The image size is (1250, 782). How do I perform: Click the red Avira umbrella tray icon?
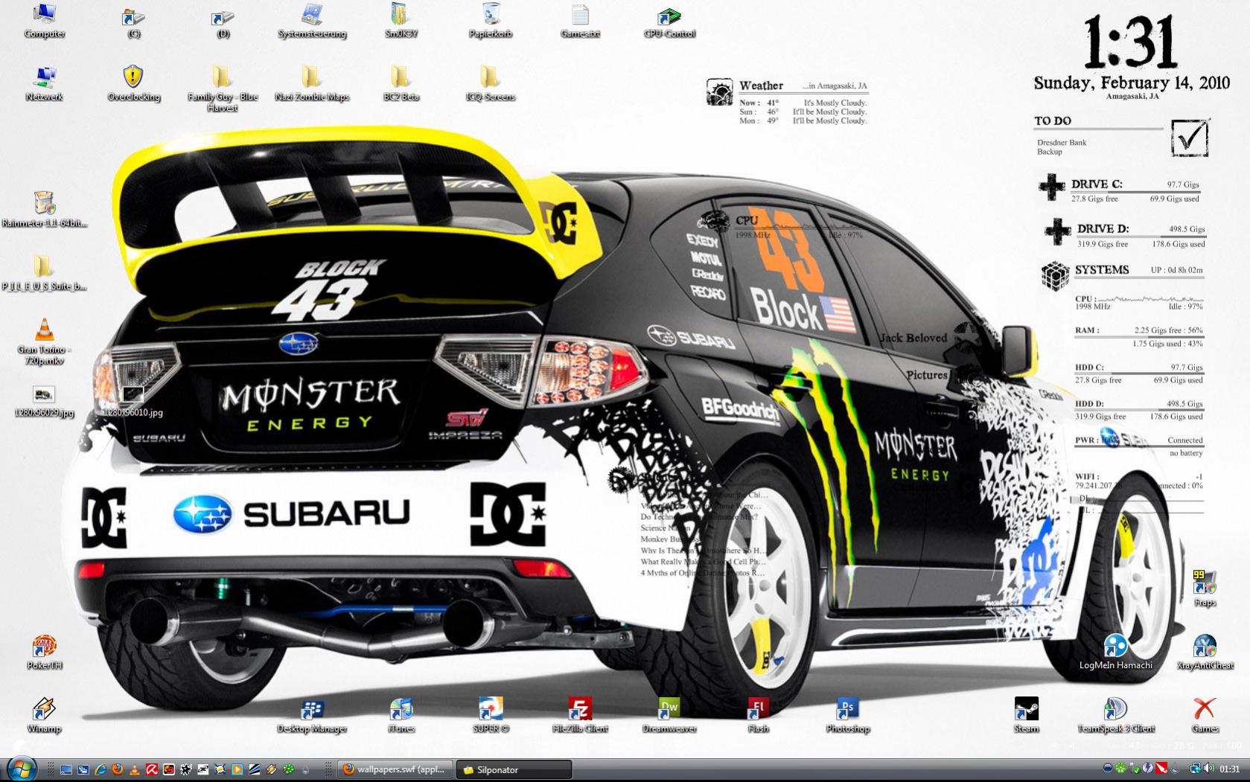point(1161,769)
